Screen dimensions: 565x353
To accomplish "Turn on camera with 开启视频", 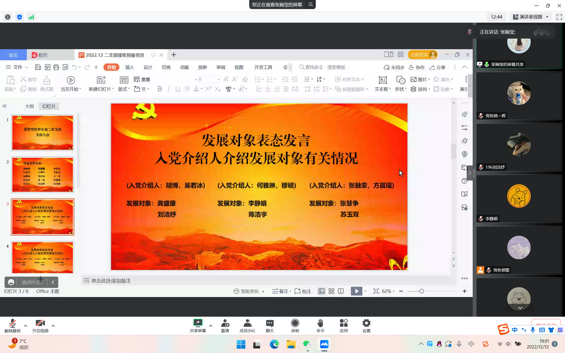I will (x=40, y=326).
